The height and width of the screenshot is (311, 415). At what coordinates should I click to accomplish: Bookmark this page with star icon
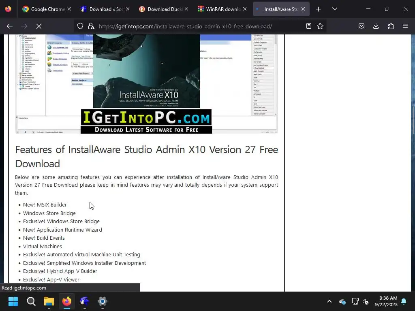click(x=320, y=26)
